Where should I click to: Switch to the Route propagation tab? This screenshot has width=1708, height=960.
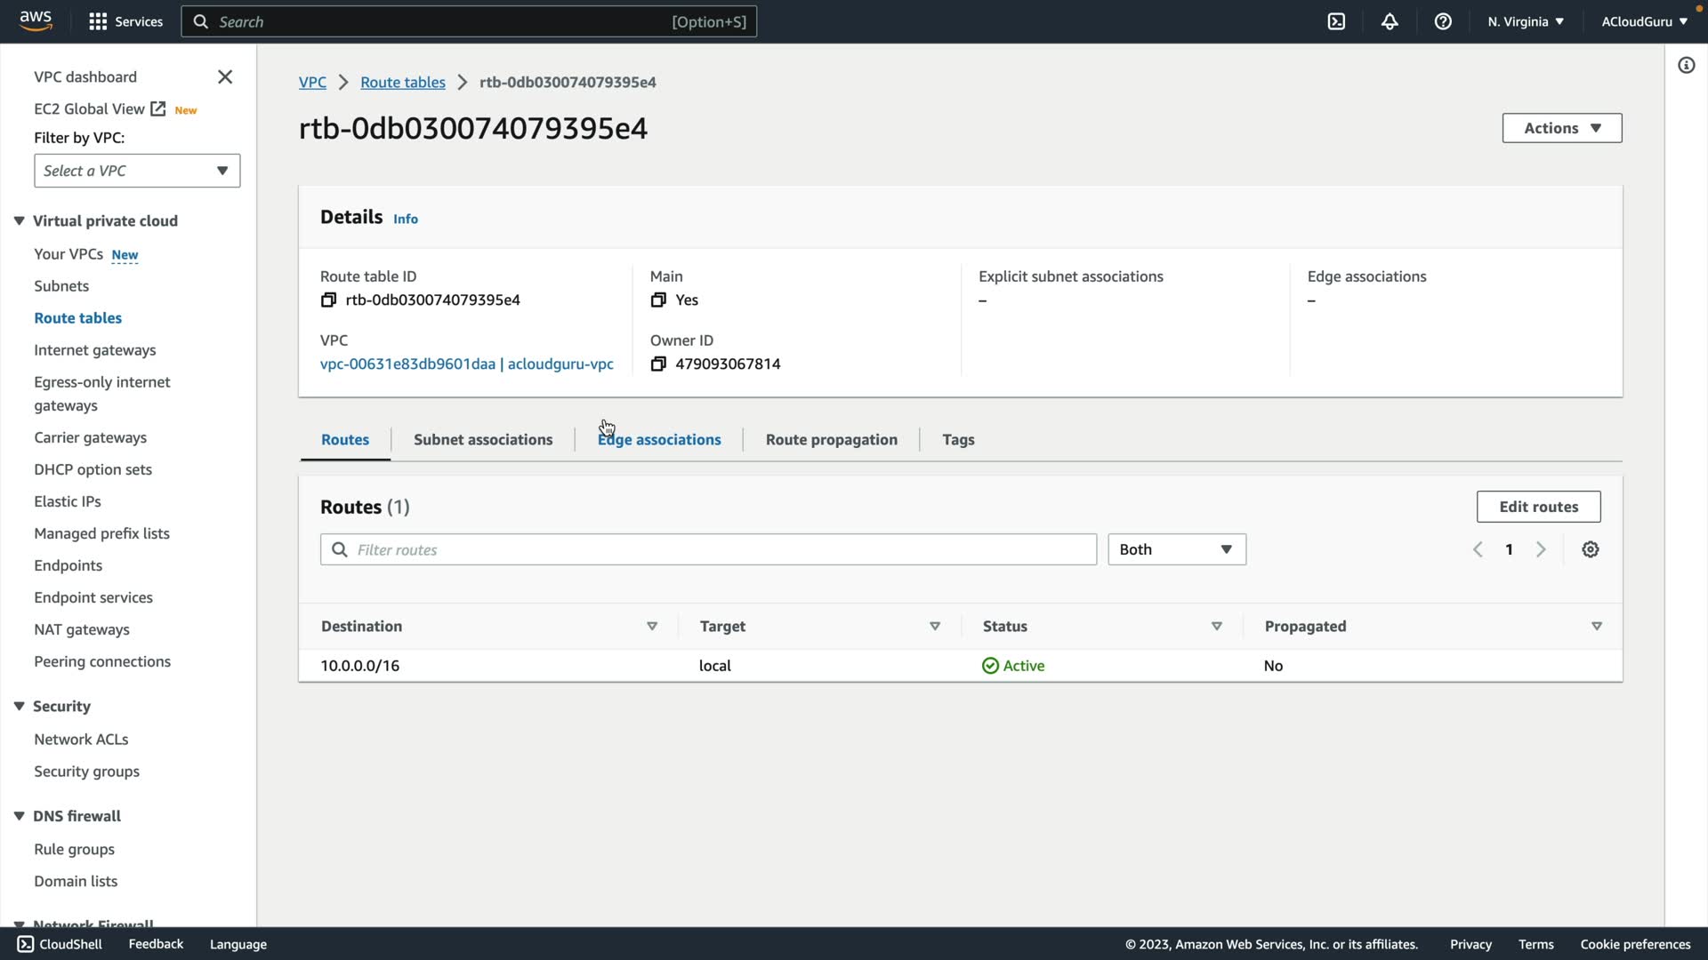coord(831,440)
